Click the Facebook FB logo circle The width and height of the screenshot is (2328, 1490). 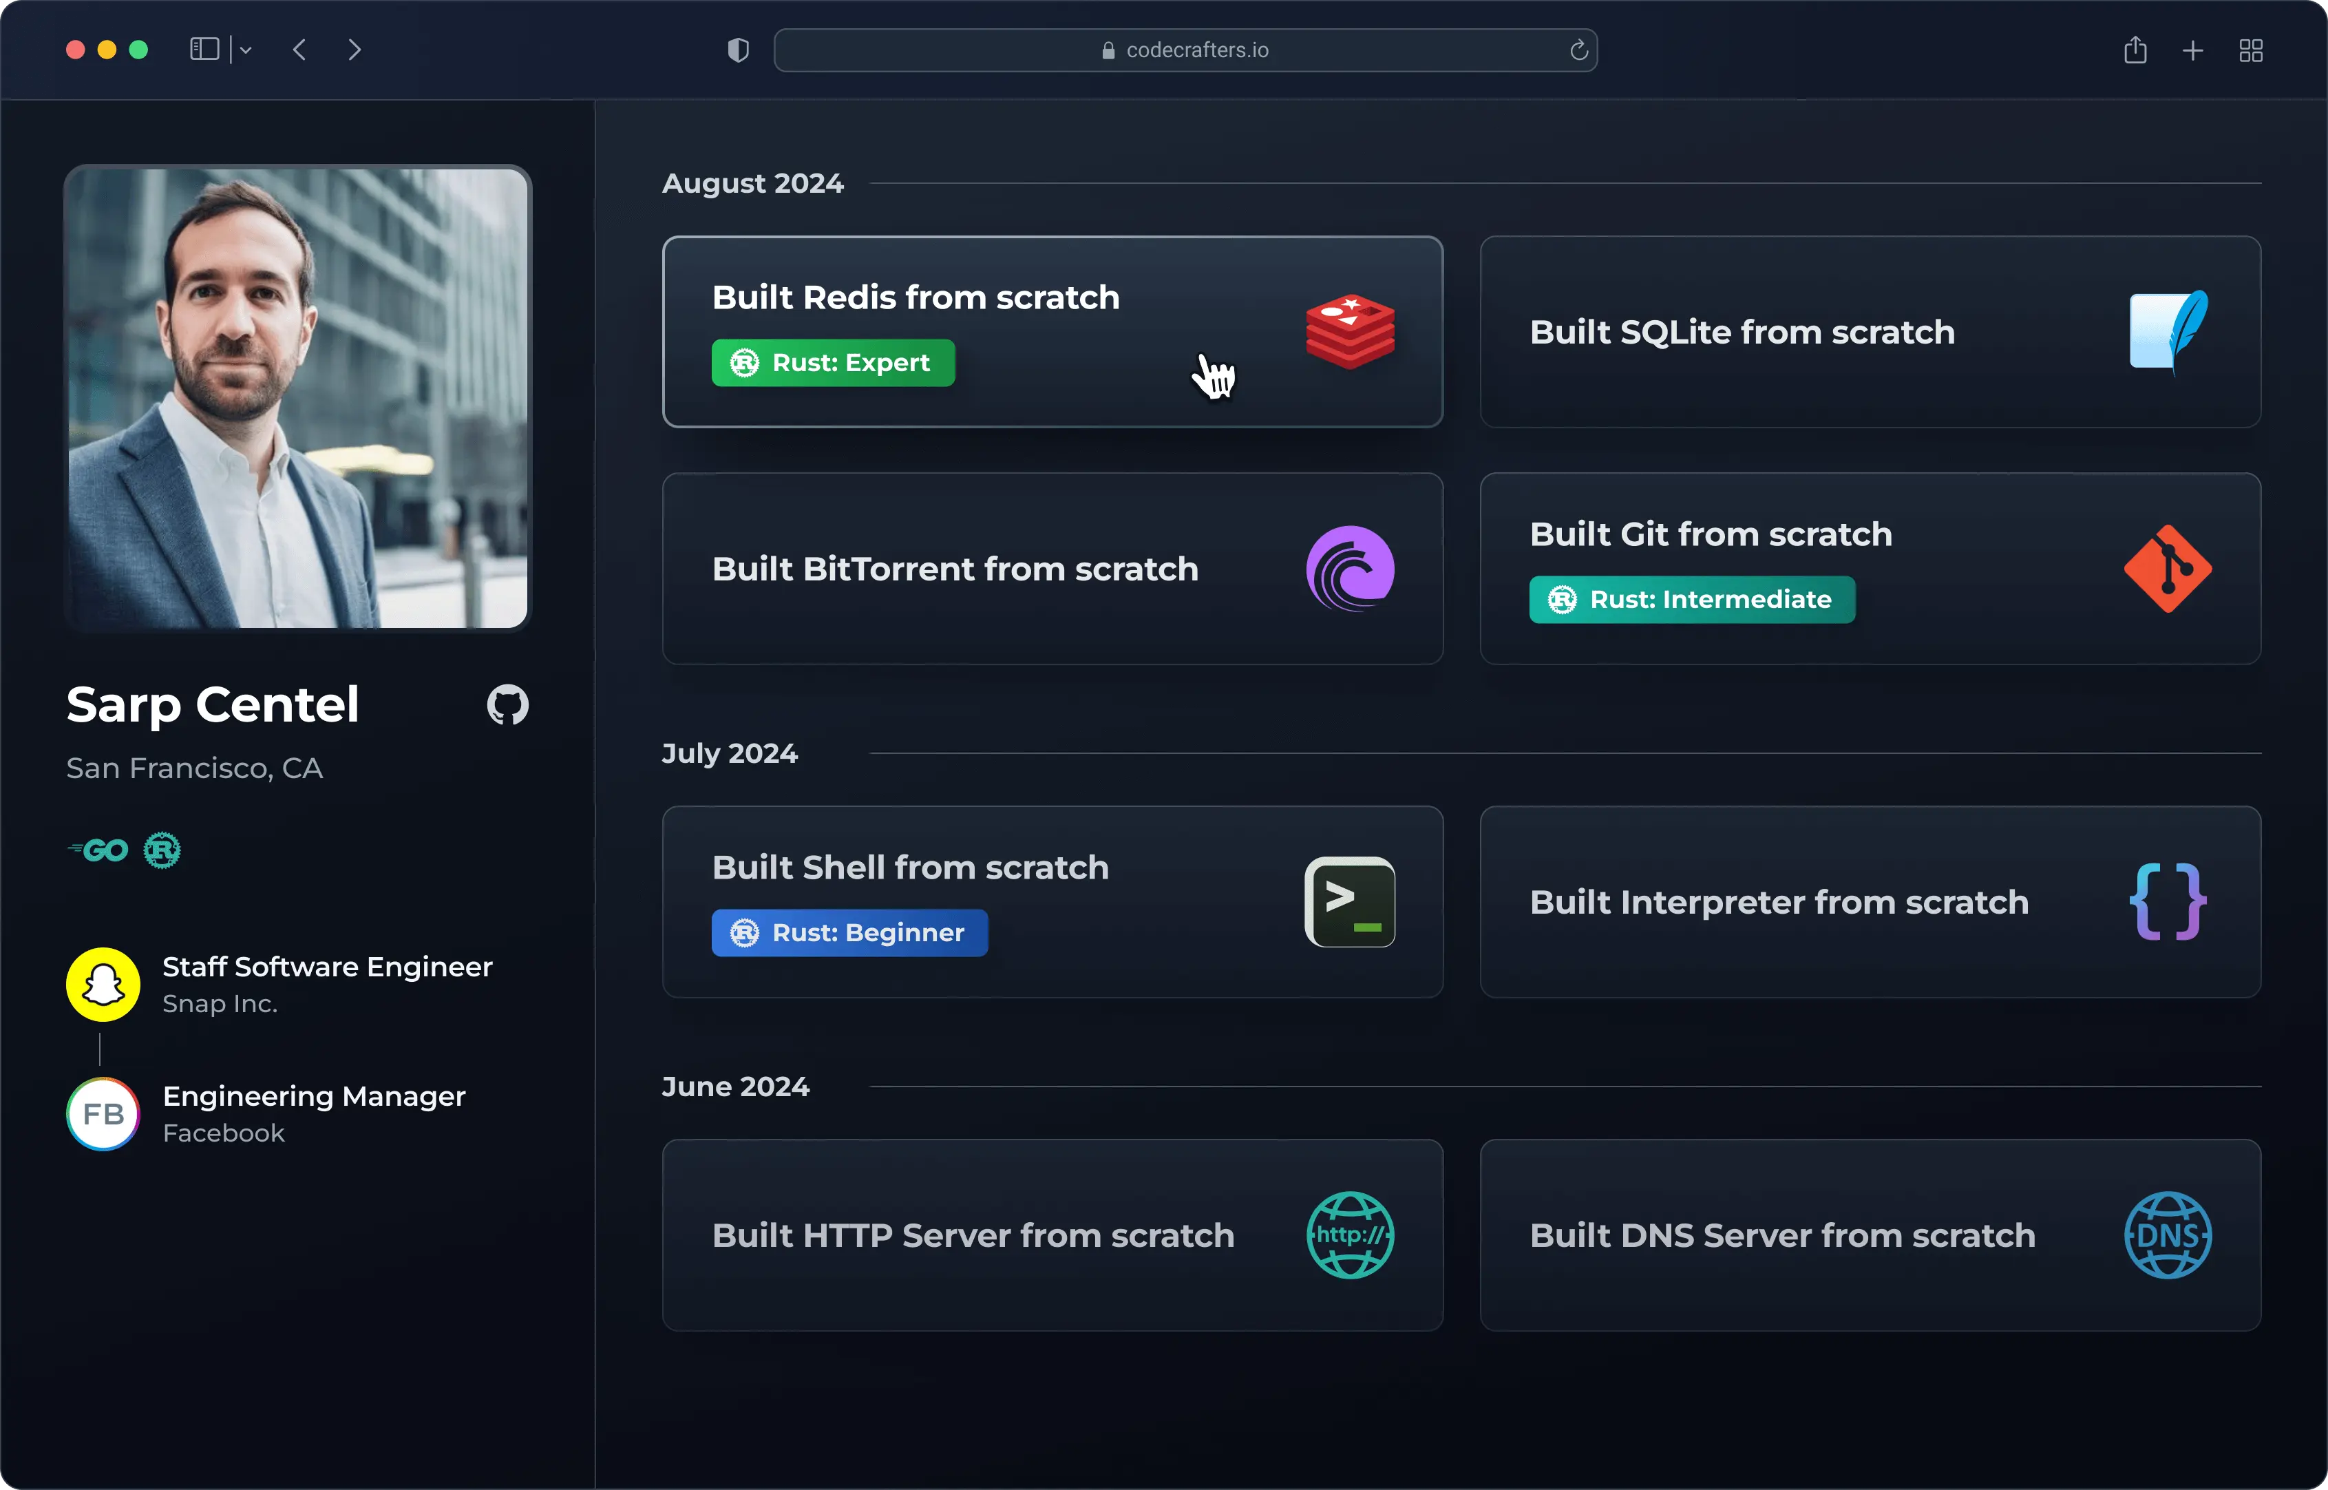pyautogui.click(x=103, y=1113)
